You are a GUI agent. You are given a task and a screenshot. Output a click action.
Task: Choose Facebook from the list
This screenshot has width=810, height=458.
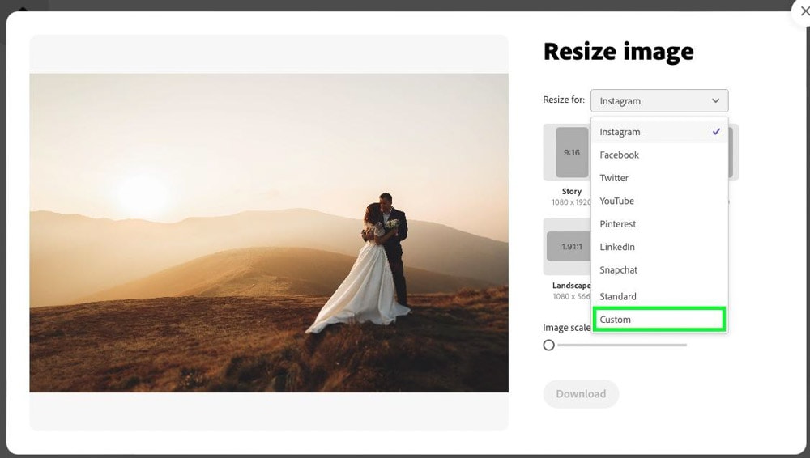[x=659, y=155]
